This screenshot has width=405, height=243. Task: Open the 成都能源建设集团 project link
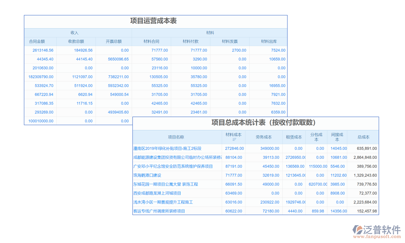point(177,158)
